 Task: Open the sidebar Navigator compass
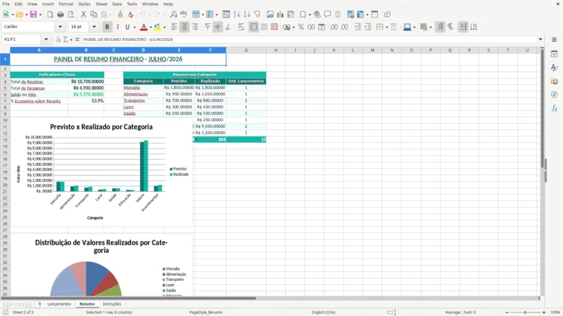554,94
